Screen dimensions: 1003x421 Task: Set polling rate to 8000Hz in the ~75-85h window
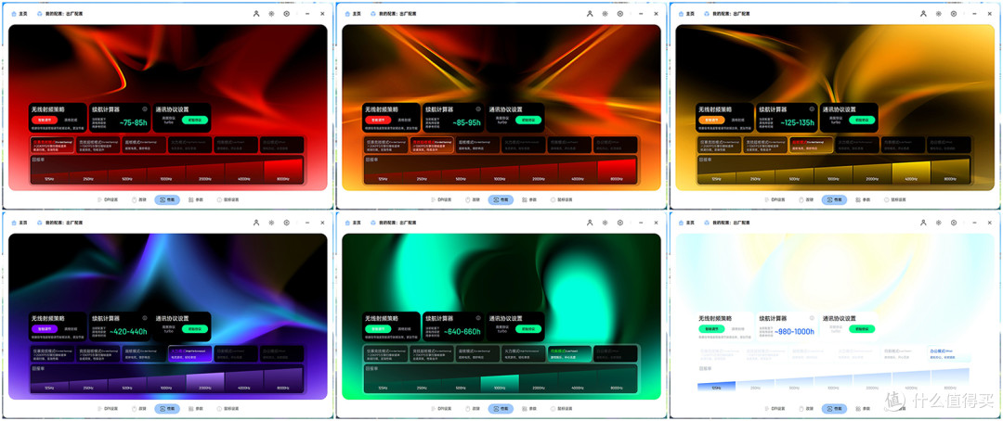(282, 172)
